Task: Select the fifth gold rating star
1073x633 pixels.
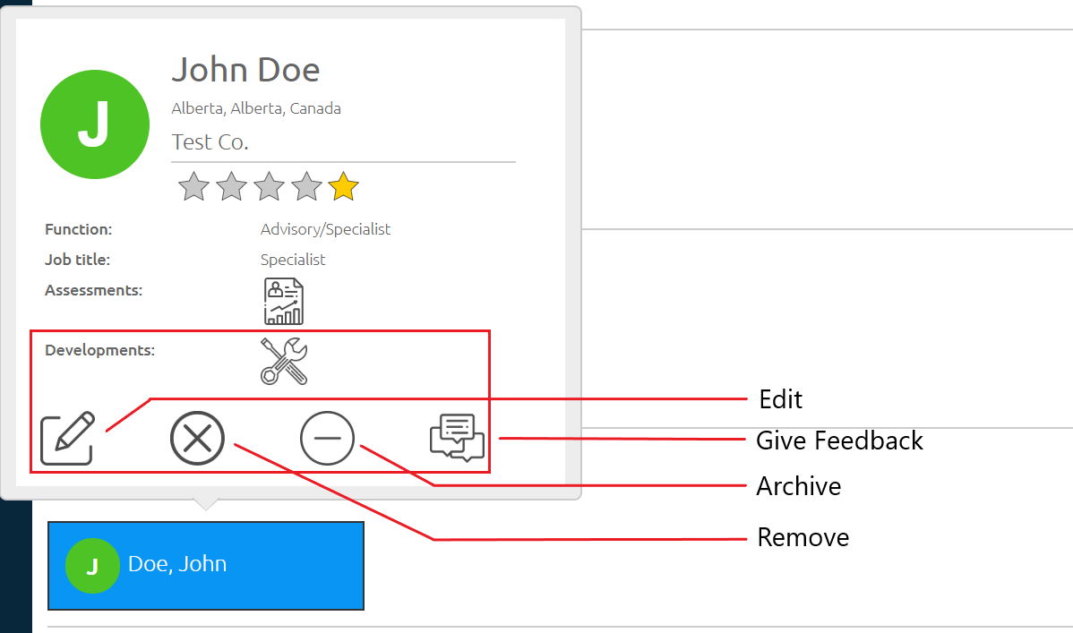Action: click(343, 186)
